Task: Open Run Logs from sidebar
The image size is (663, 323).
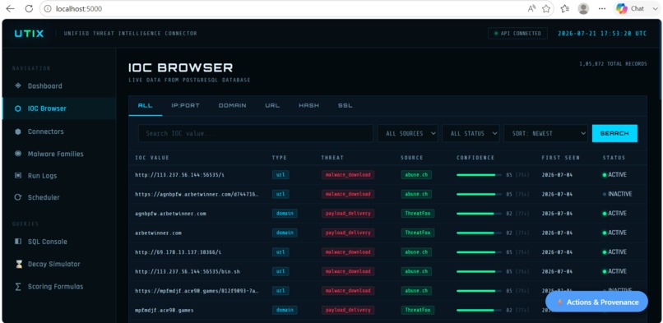Action: [x=42, y=176]
